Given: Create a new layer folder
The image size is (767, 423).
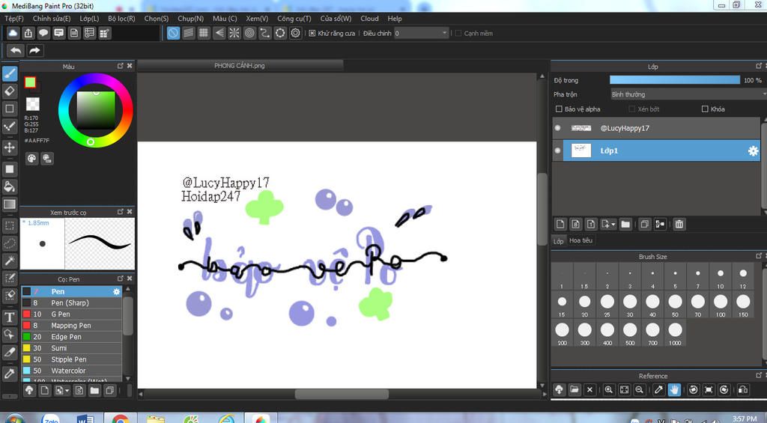Looking at the screenshot, I should pos(625,224).
